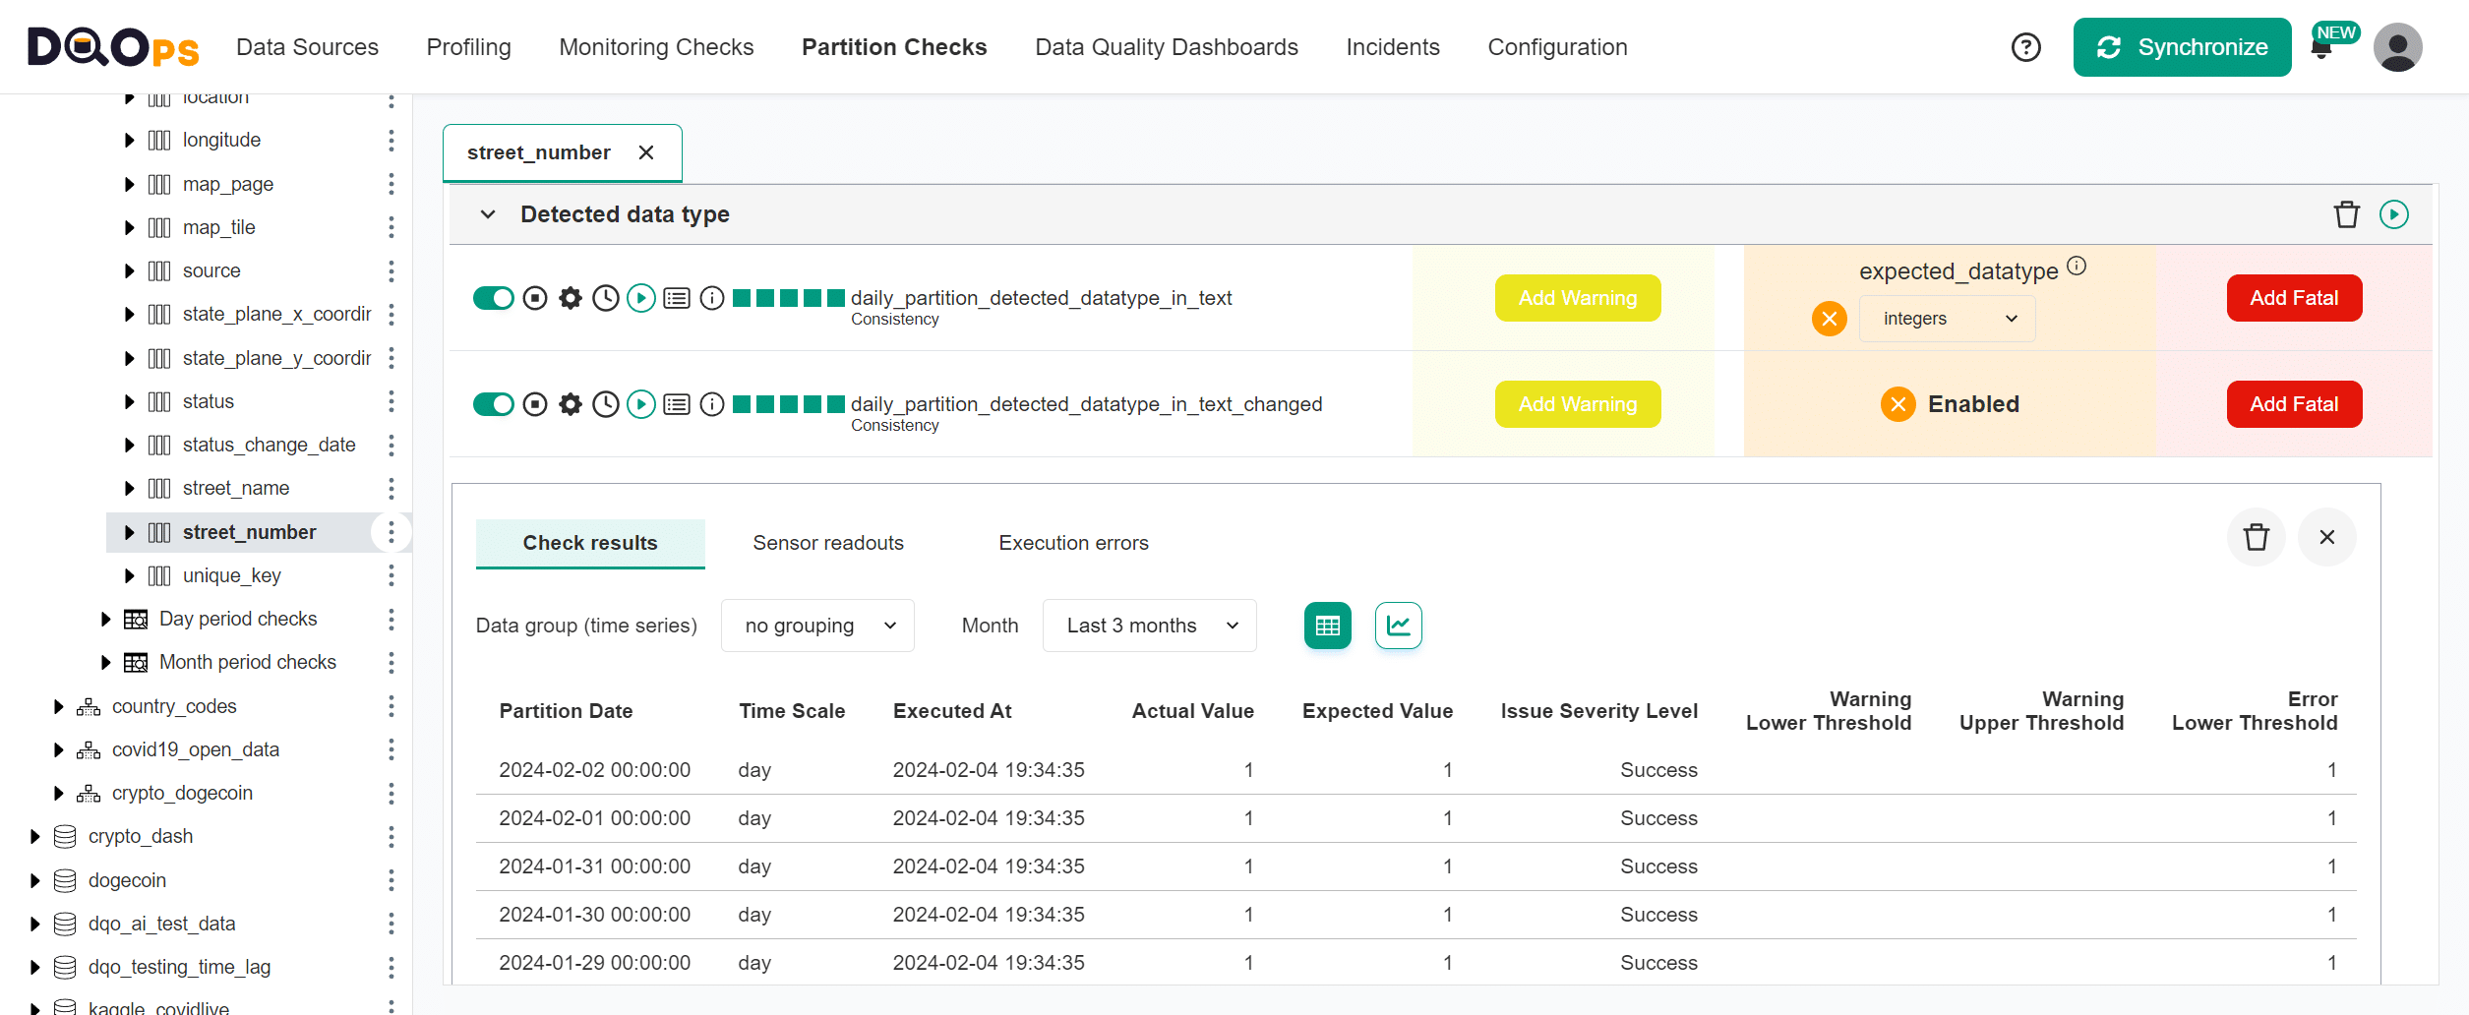Viewport: 2469px width, 1015px height.
Task: Expand the street_name column node
Action: coord(129,488)
